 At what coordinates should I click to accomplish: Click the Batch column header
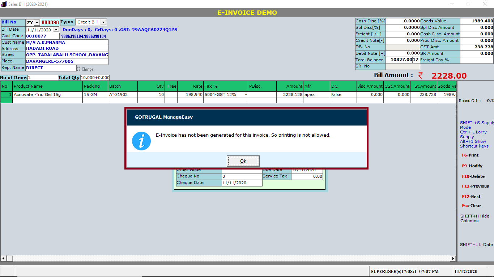click(x=123, y=86)
